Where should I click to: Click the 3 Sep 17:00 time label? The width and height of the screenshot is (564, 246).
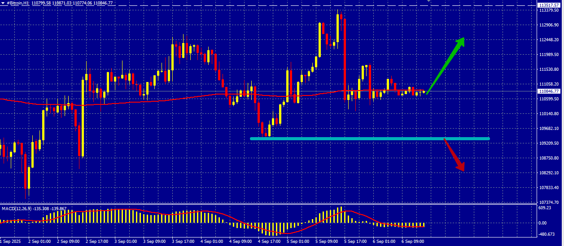click(183, 242)
